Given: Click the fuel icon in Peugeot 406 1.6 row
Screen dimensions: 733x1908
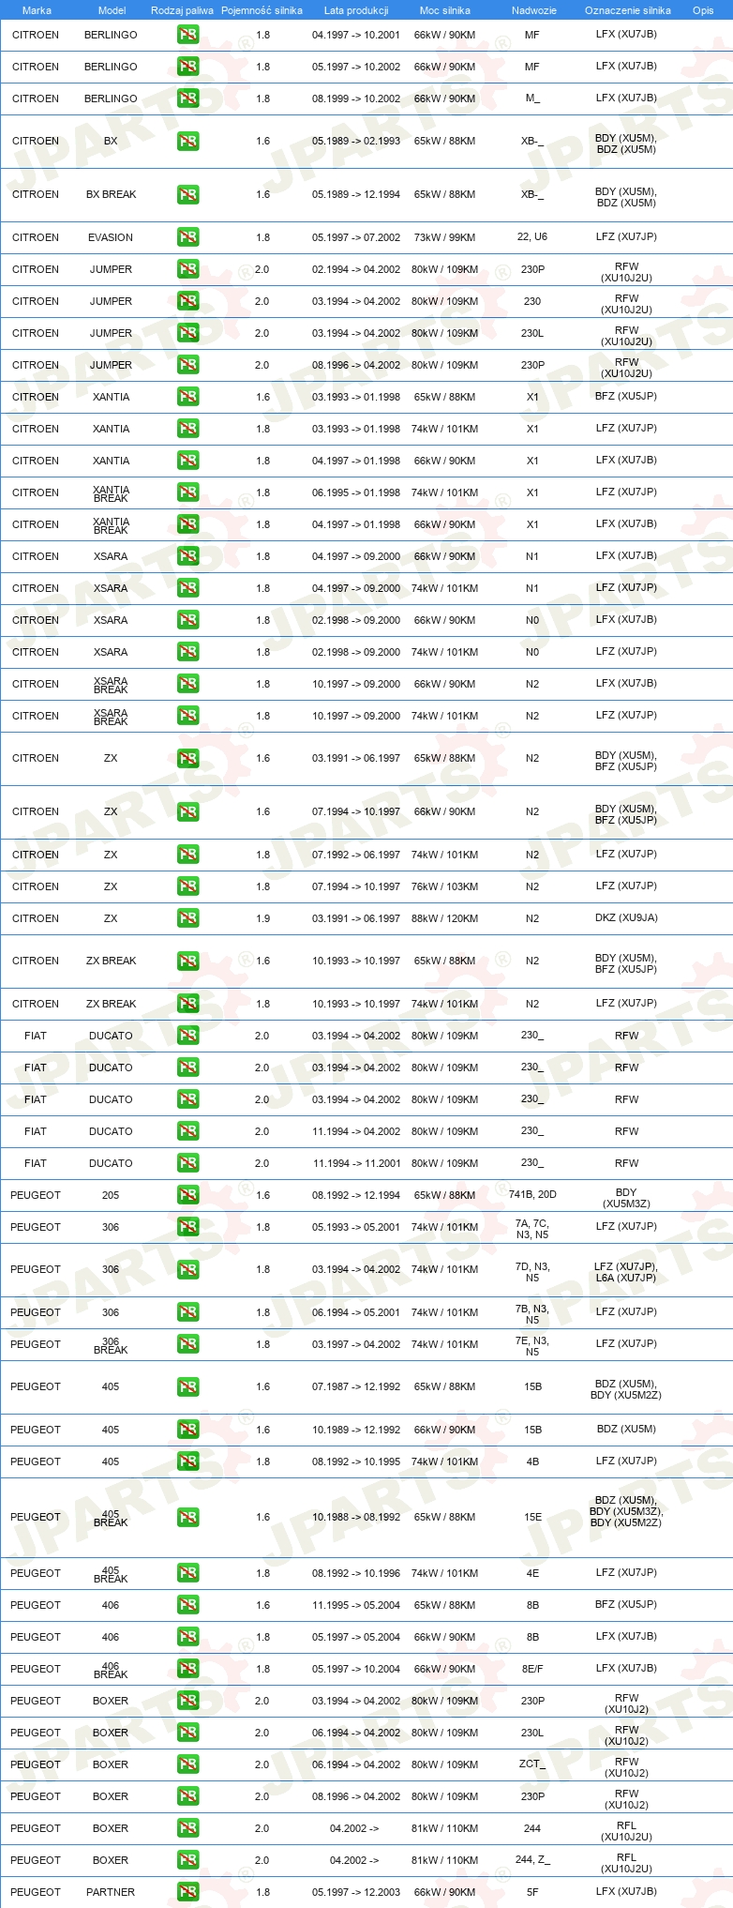Looking at the screenshot, I should [x=187, y=1605].
